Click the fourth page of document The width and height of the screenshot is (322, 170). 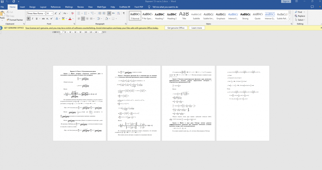point(243,103)
